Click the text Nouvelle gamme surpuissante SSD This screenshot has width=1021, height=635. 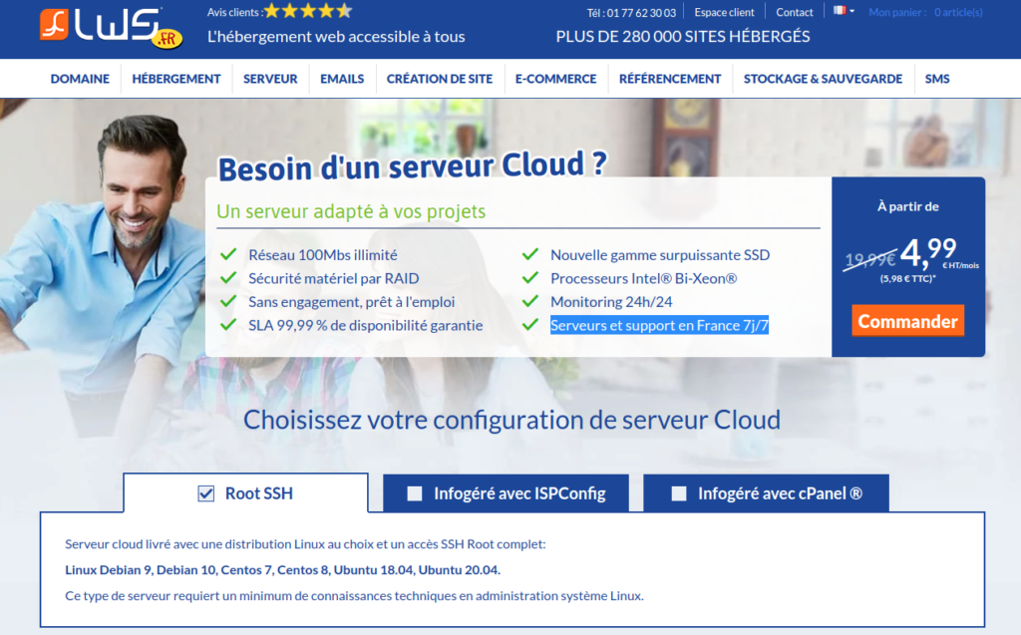(x=660, y=254)
